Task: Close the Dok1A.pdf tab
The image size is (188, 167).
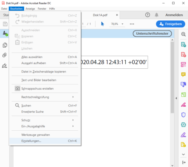Action: tap(117, 15)
